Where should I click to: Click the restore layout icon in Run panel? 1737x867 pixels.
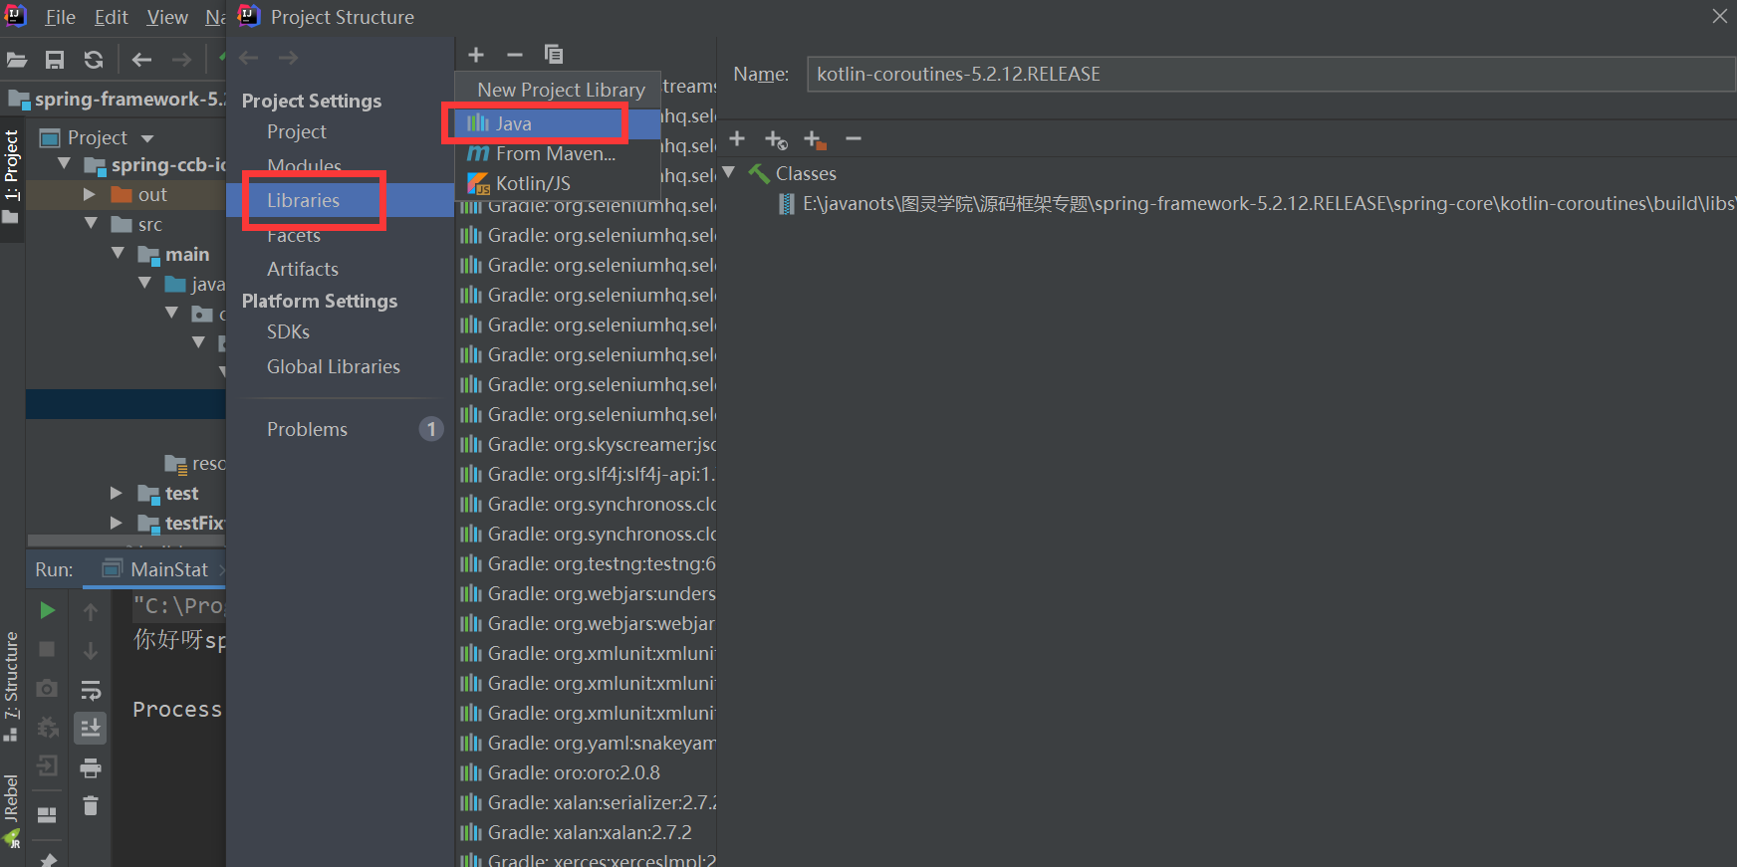tap(47, 815)
